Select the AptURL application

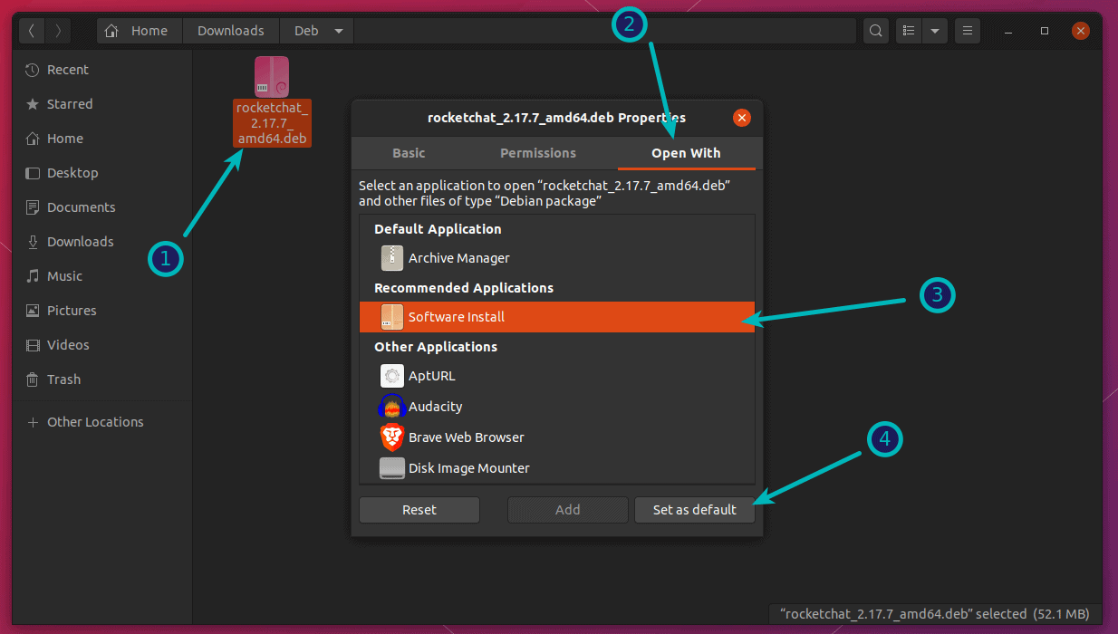coord(430,376)
